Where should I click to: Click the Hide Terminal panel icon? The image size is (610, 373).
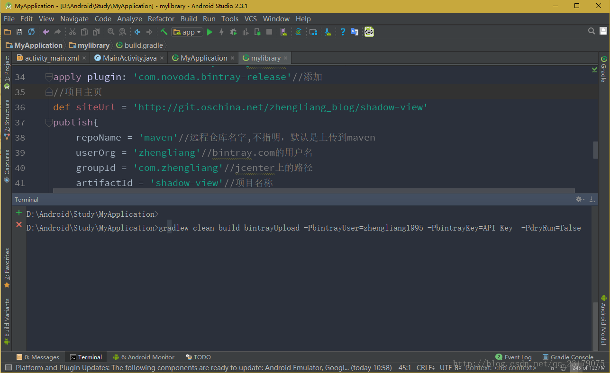(x=592, y=199)
